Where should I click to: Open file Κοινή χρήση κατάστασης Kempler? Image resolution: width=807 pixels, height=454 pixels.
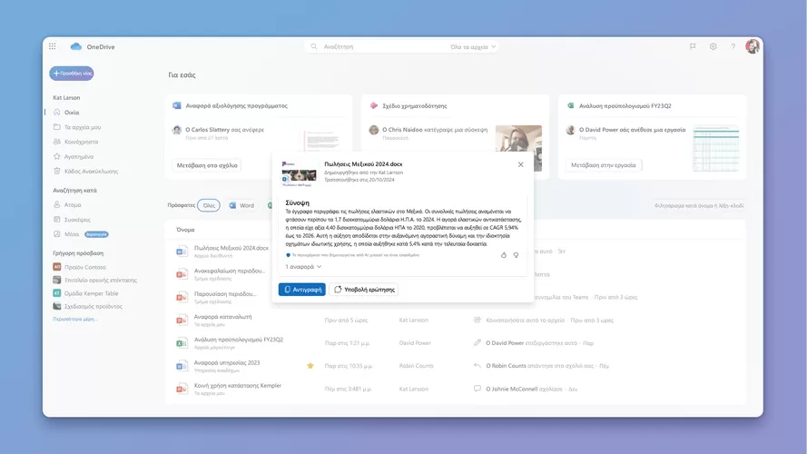click(237, 386)
